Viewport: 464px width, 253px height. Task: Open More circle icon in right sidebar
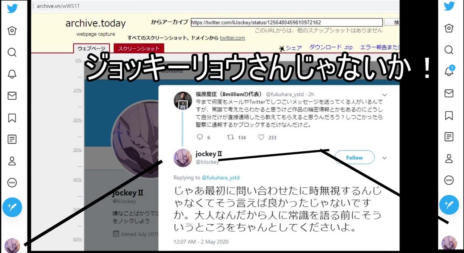point(449,180)
